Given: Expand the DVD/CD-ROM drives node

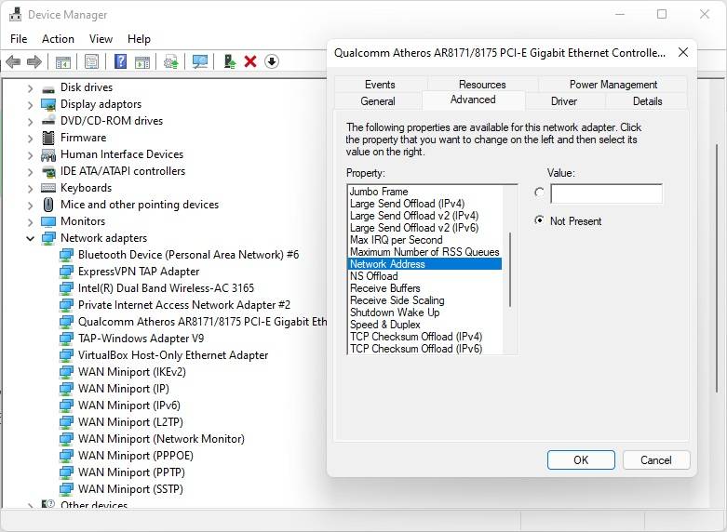Looking at the screenshot, I should click(30, 122).
